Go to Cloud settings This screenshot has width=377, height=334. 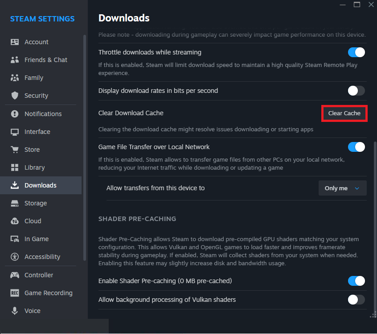pos(41,221)
